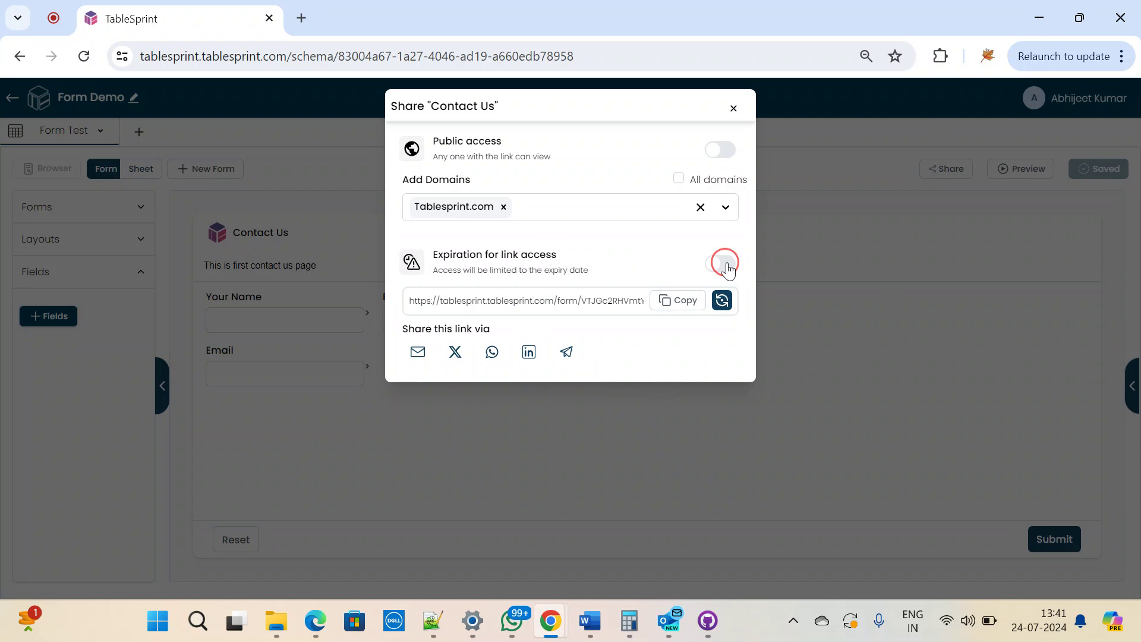Click the share via Email icon

coord(418,353)
